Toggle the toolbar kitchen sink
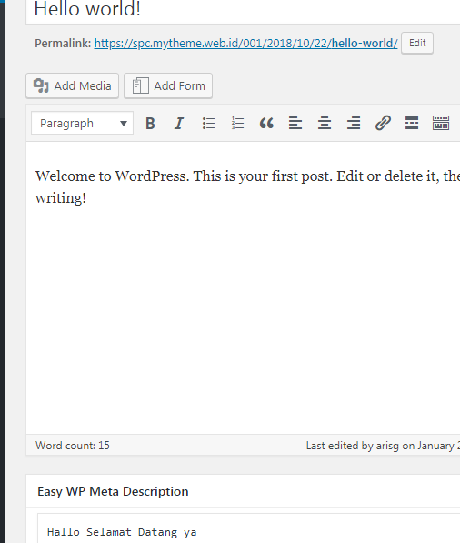This screenshot has height=543, width=460. (x=441, y=123)
